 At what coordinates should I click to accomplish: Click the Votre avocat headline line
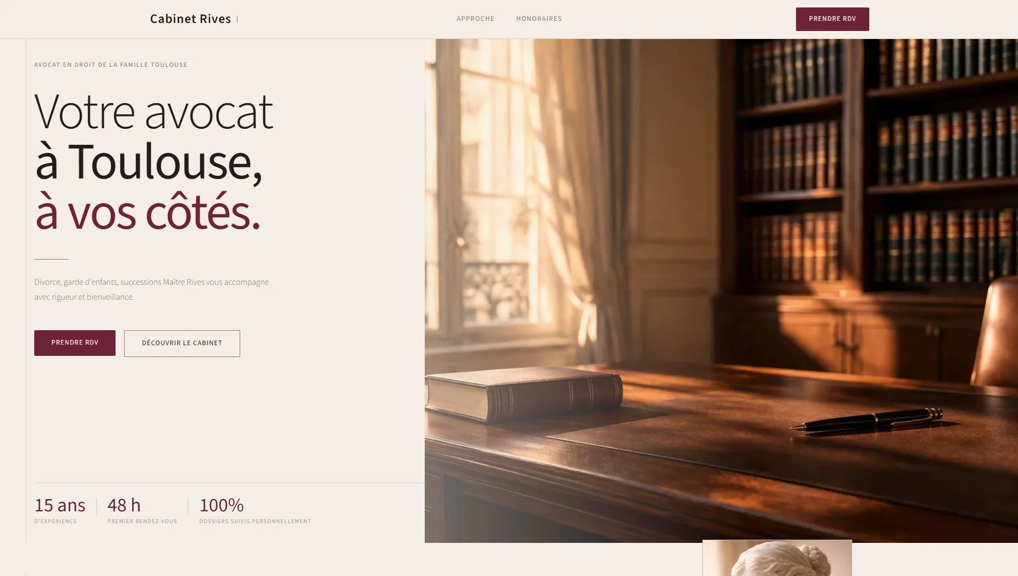(154, 112)
